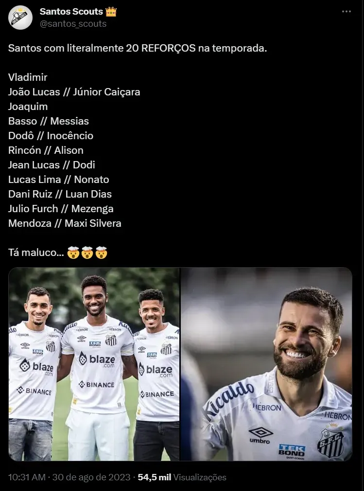Click the Vladimir line in the tweet
Screen dimensions: 364x491
click(28, 77)
